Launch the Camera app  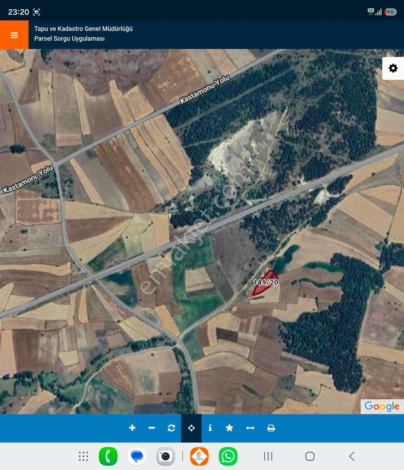point(166,456)
